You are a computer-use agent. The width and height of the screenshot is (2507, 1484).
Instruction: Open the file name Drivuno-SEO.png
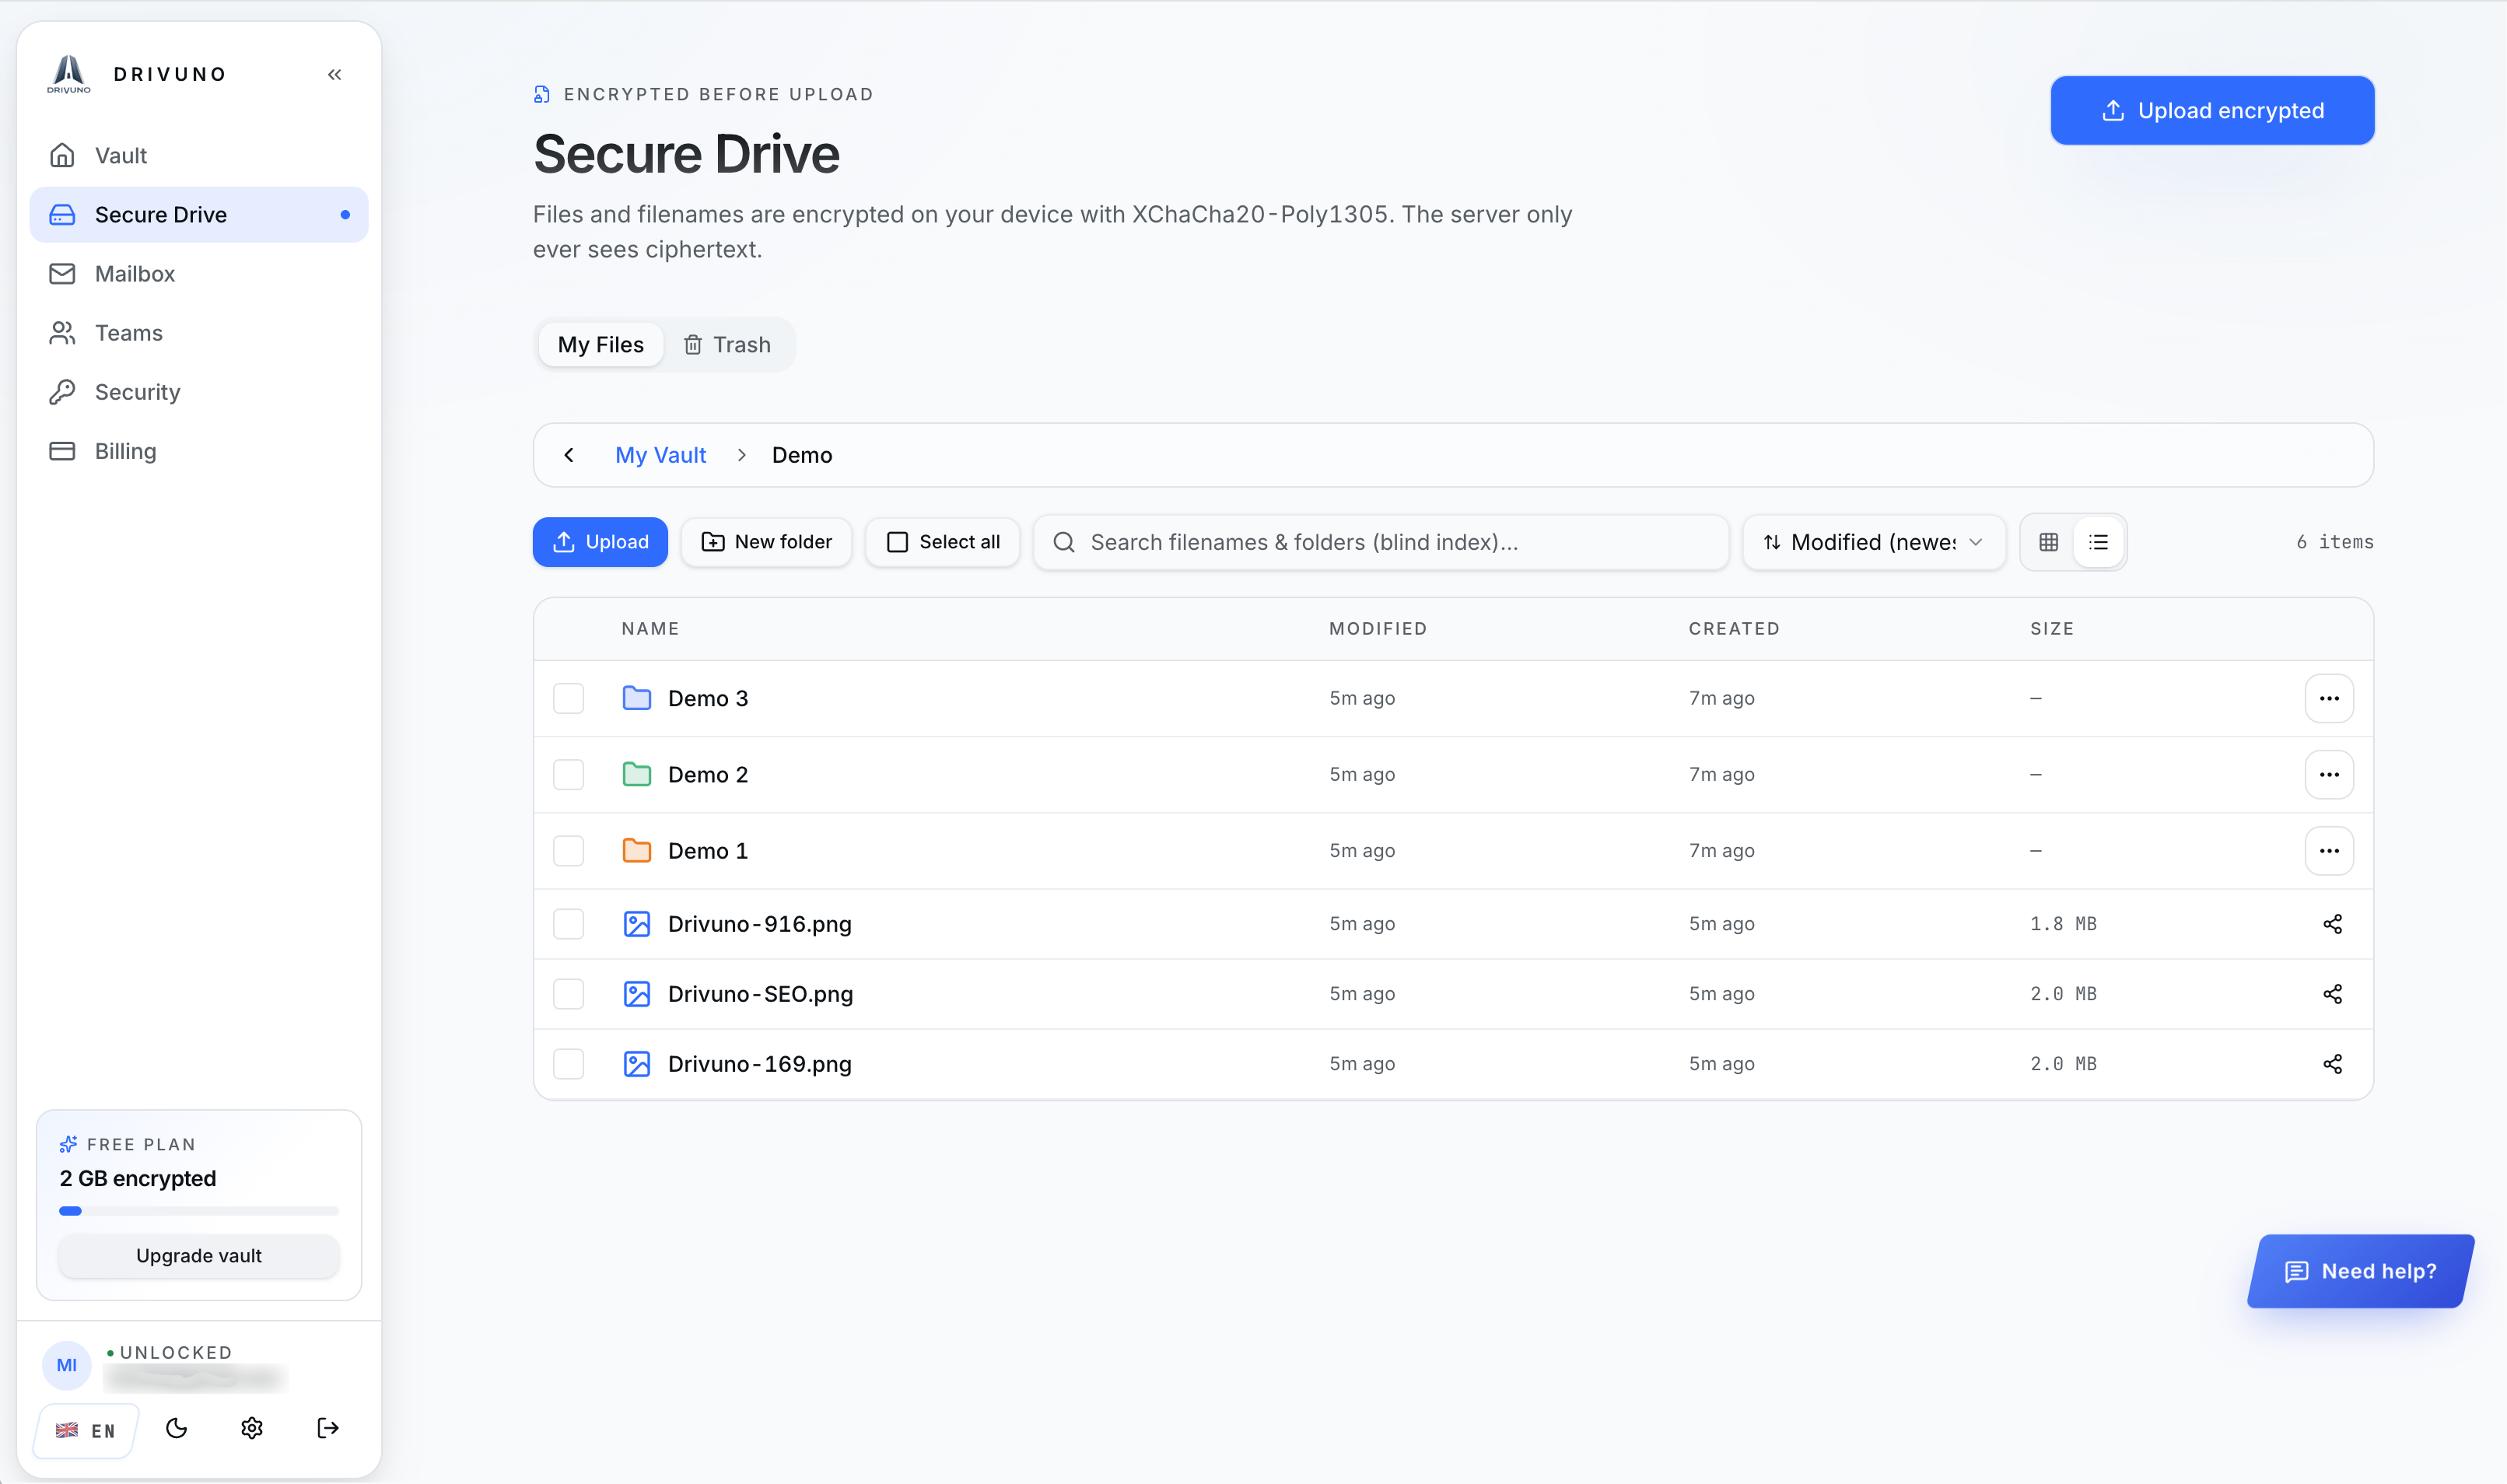coord(761,994)
